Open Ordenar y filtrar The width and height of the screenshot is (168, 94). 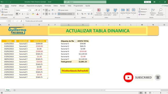tap(153, 12)
